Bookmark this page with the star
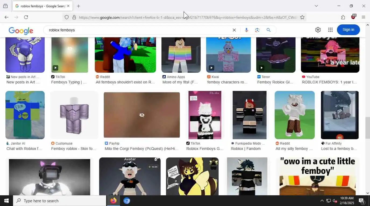Image resolution: width=370 pixels, height=206 pixels. [302, 17]
